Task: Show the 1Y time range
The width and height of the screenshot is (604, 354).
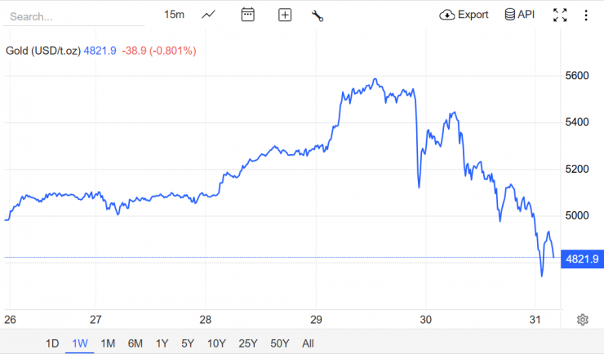Action: (x=162, y=343)
